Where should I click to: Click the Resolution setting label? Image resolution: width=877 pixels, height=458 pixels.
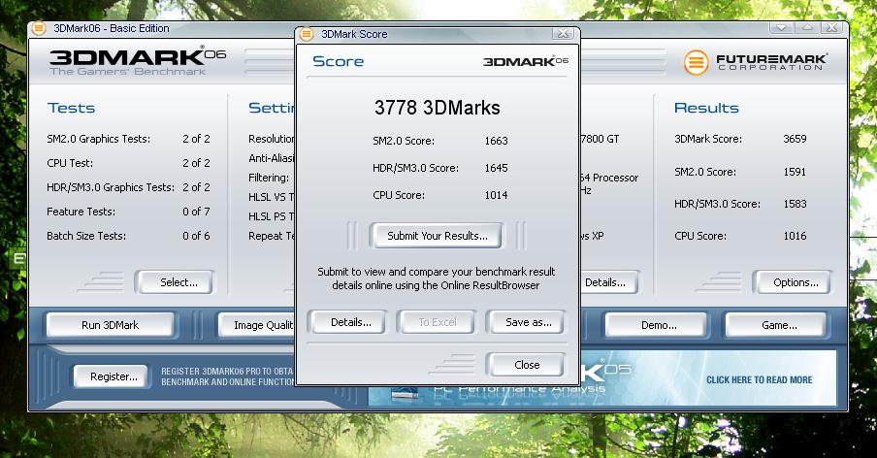click(272, 139)
